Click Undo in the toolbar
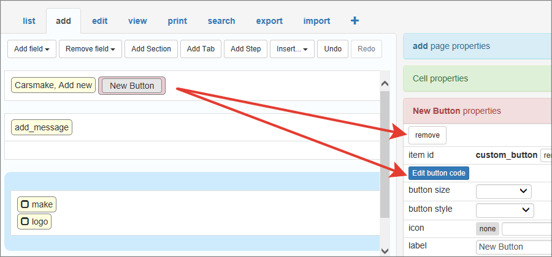Viewport: 552px width, 257px height. (332, 49)
